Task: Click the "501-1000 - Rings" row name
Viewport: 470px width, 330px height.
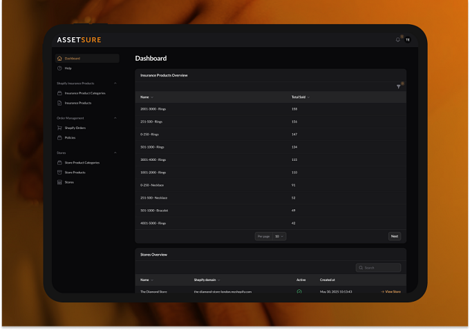Action: tap(152, 147)
